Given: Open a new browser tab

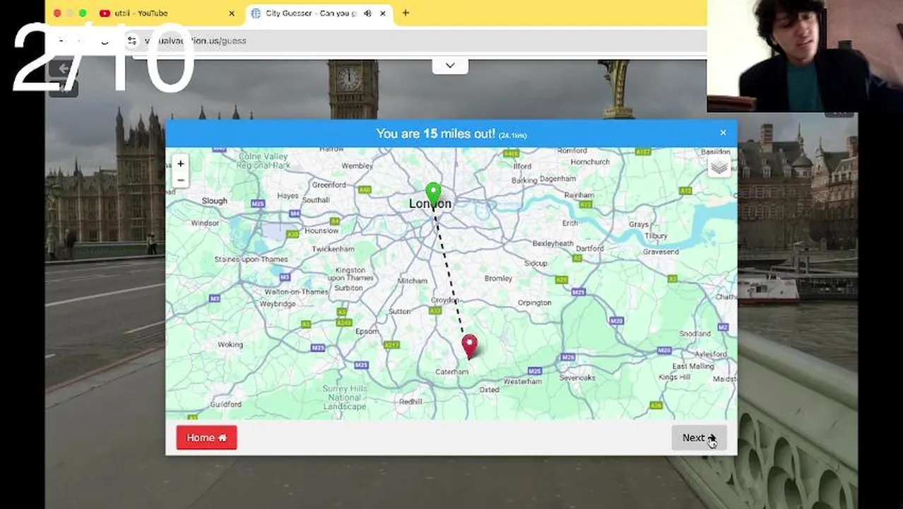Looking at the screenshot, I should [x=406, y=13].
